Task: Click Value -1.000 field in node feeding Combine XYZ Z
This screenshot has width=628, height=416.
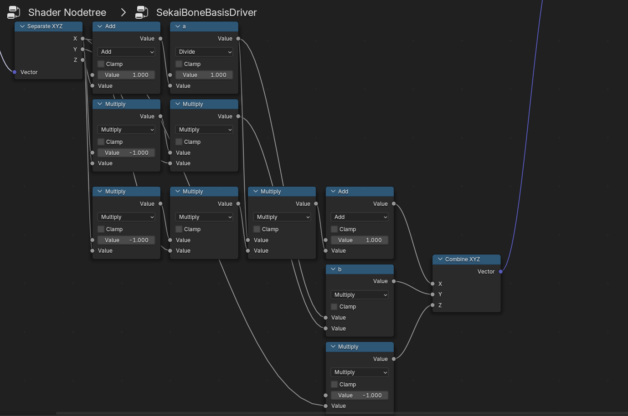Action: tap(360, 396)
